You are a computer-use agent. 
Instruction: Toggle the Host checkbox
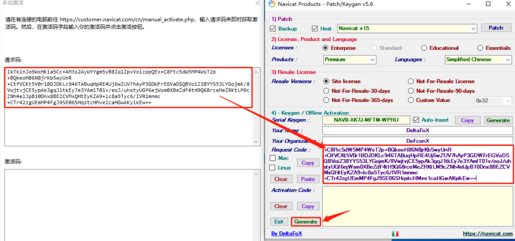pyautogui.click(x=315, y=29)
